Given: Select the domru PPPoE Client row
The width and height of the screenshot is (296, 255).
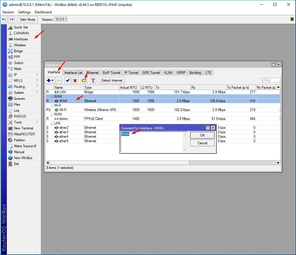Looking at the screenshot, I should 163,119.
